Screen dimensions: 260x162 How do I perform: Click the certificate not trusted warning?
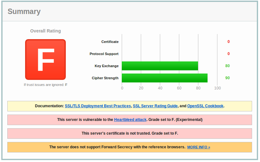click(130, 133)
